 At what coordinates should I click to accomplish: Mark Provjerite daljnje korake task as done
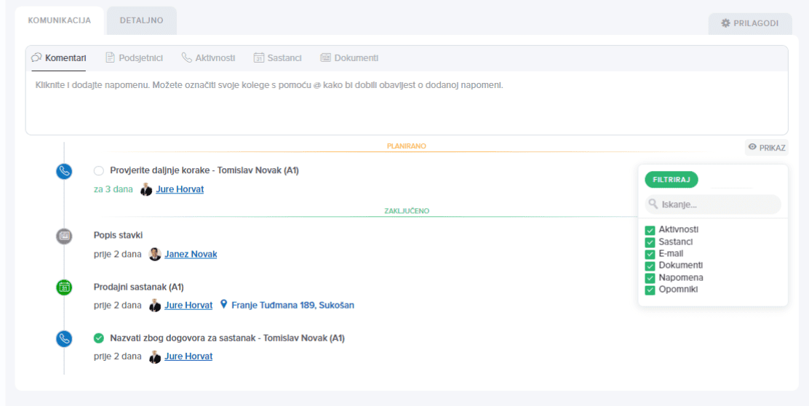99,171
